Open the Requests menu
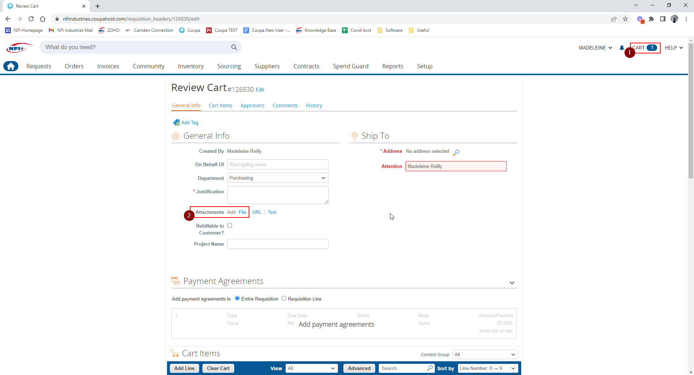Screen dimensions: 694x375 [x=39, y=66]
